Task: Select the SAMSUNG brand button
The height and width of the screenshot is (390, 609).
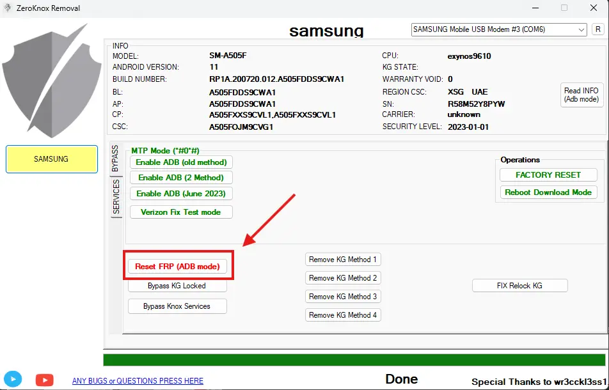Action: click(x=52, y=159)
